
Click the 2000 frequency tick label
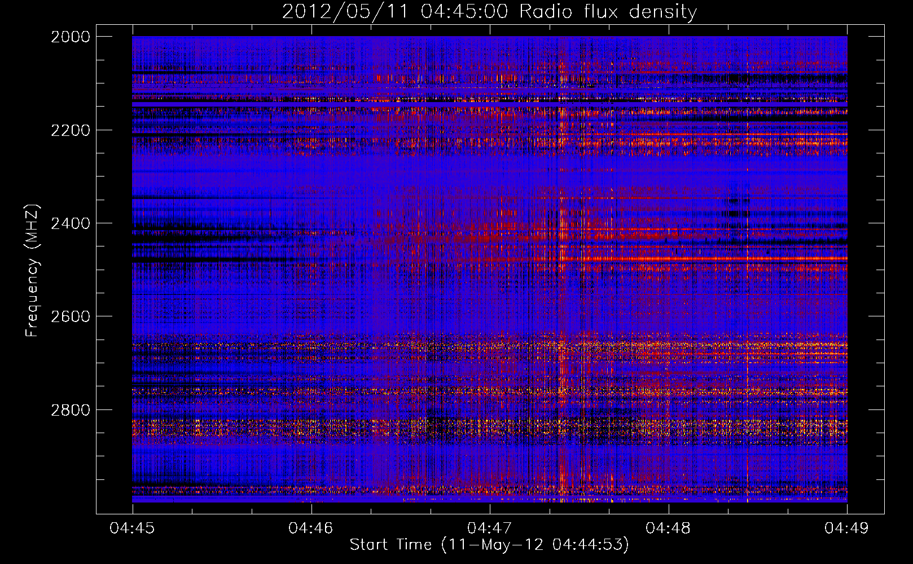[x=71, y=37]
